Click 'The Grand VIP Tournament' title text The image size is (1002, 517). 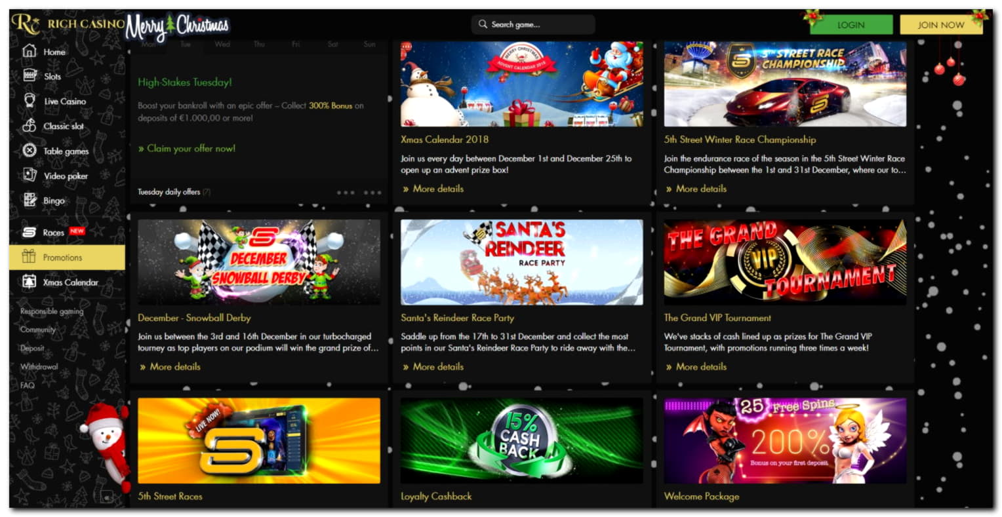(x=717, y=318)
